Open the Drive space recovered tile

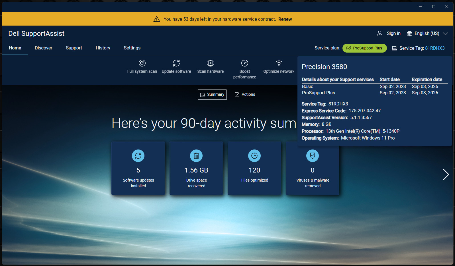pyautogui.click(x=196, y=168)
